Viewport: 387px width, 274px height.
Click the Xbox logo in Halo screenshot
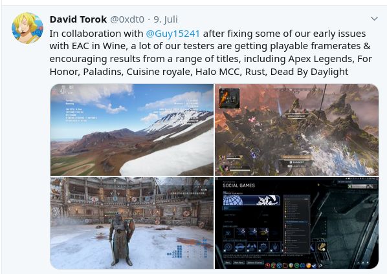click(x=349, y=187)
